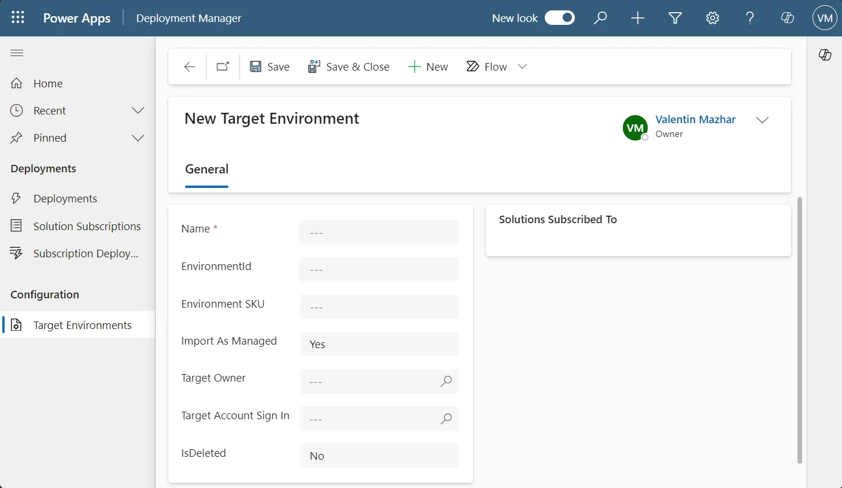Expand the Recent section chevron

[x=138, y=110]
